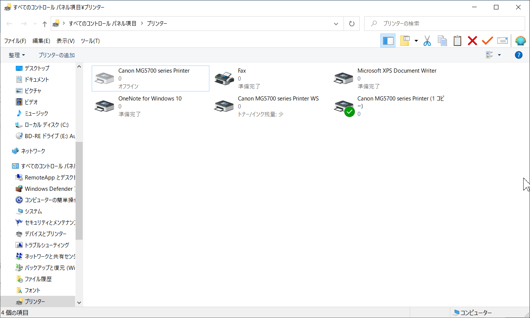The width and height of the screenshot is (530, 318).
Task: Click the Rename icon in toolbar
Action: 503,41
